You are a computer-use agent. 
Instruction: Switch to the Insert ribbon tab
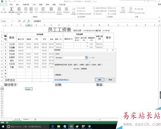point(18,5)
